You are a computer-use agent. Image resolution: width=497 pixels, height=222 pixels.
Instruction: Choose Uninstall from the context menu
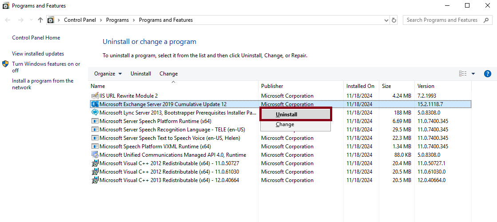[x=296, y=114]
